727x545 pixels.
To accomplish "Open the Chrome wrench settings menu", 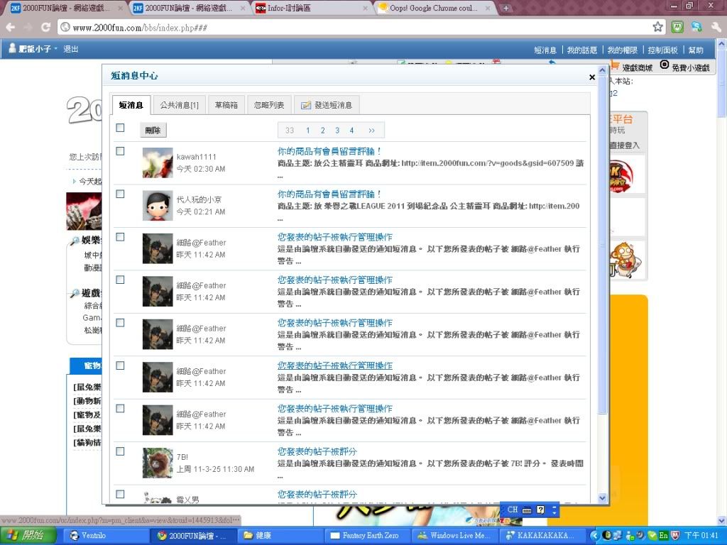I will point(714,27).
